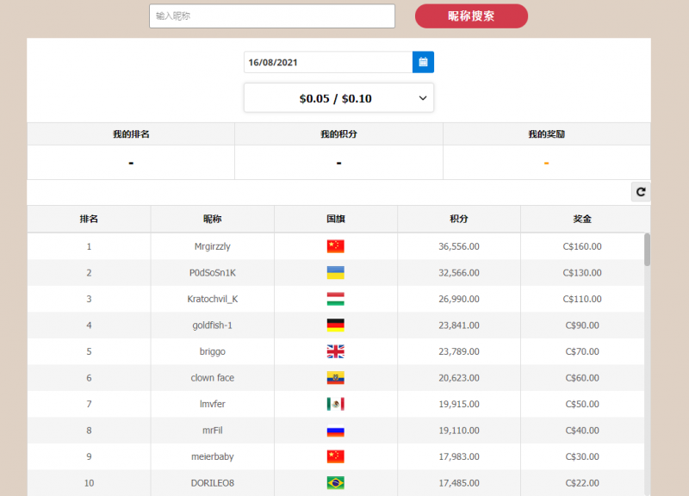The width and height of the screenshot is (689, 496).
Task: Click the 16/08/2021 date field
Action: pyautogui.click(x=327, y=63)
